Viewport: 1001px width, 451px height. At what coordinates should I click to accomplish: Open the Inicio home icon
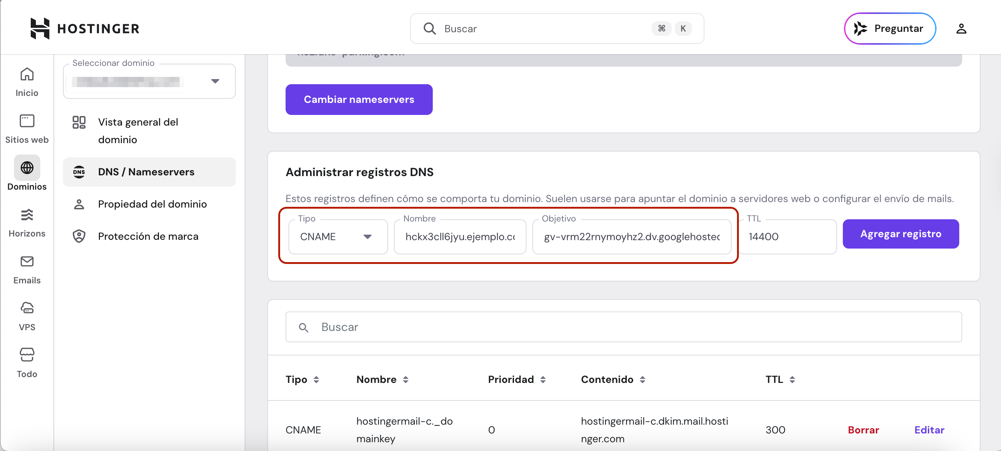click(x=27, y=74)
